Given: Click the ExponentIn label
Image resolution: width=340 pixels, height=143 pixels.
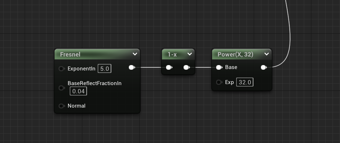Looking at the screenshot, I should click(x=81, y=69).
